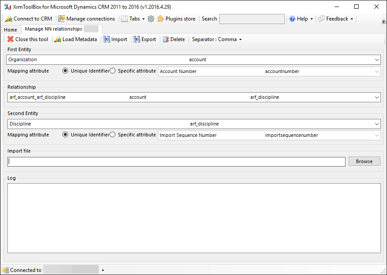Click the Feedback speech bubble icon
Viewport: 387px width, 275px height.
[x=321, y=19]
